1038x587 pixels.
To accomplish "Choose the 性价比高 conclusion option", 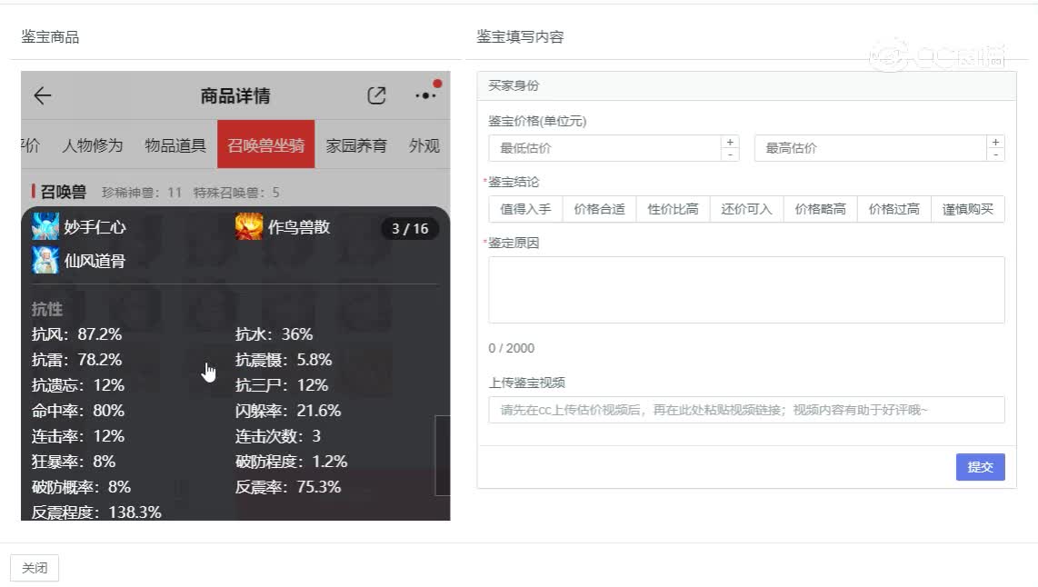I will tap(674, 209).
